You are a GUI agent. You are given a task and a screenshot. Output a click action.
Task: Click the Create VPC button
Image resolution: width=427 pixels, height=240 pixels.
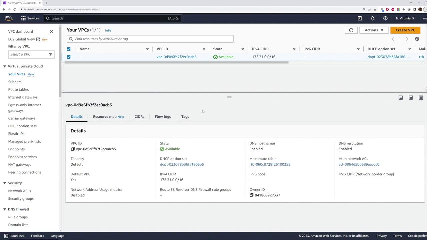coord(405,30)
